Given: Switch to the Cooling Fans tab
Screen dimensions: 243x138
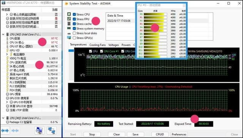Looking at the screenshot, I should point(98,45).
